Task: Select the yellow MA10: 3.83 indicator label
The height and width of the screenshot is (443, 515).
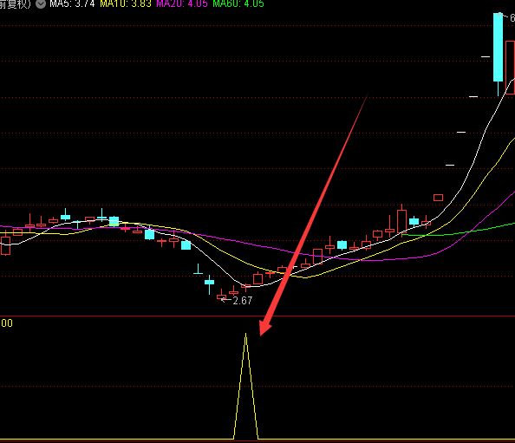Action: click(126, 4)
